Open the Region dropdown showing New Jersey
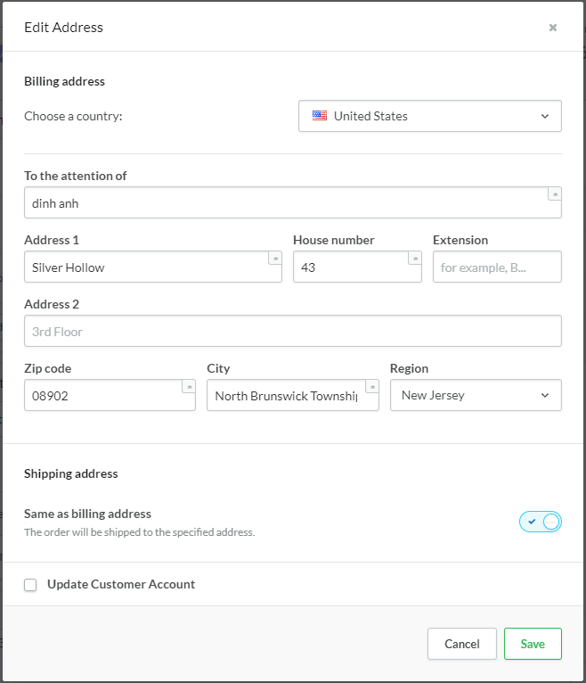The width and height of the screenshot is (586, 683). (x=476, y=395)
